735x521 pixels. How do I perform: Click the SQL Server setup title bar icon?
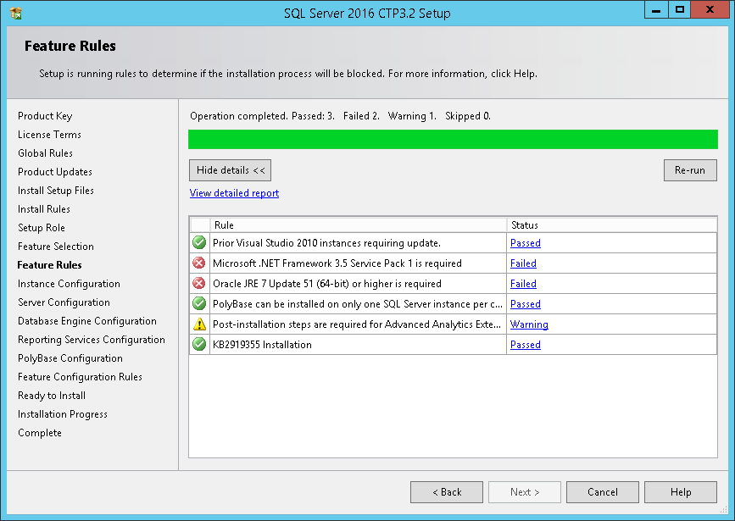point(15,13)
